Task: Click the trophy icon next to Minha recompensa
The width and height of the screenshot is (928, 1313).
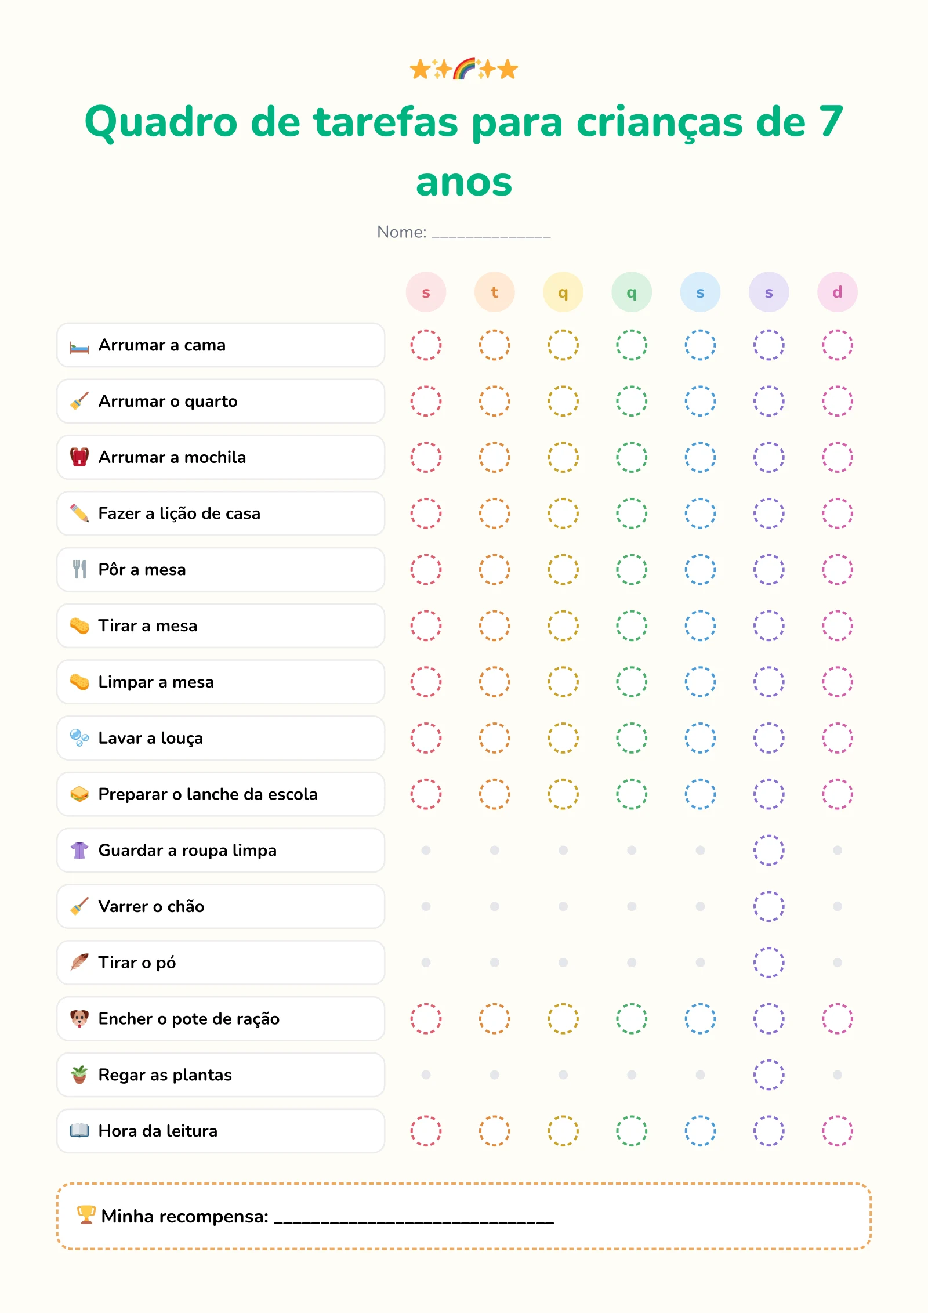Action: click(x=86, y=1214)
